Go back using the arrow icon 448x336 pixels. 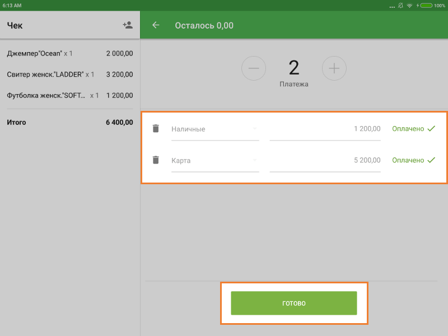point(156,25)
